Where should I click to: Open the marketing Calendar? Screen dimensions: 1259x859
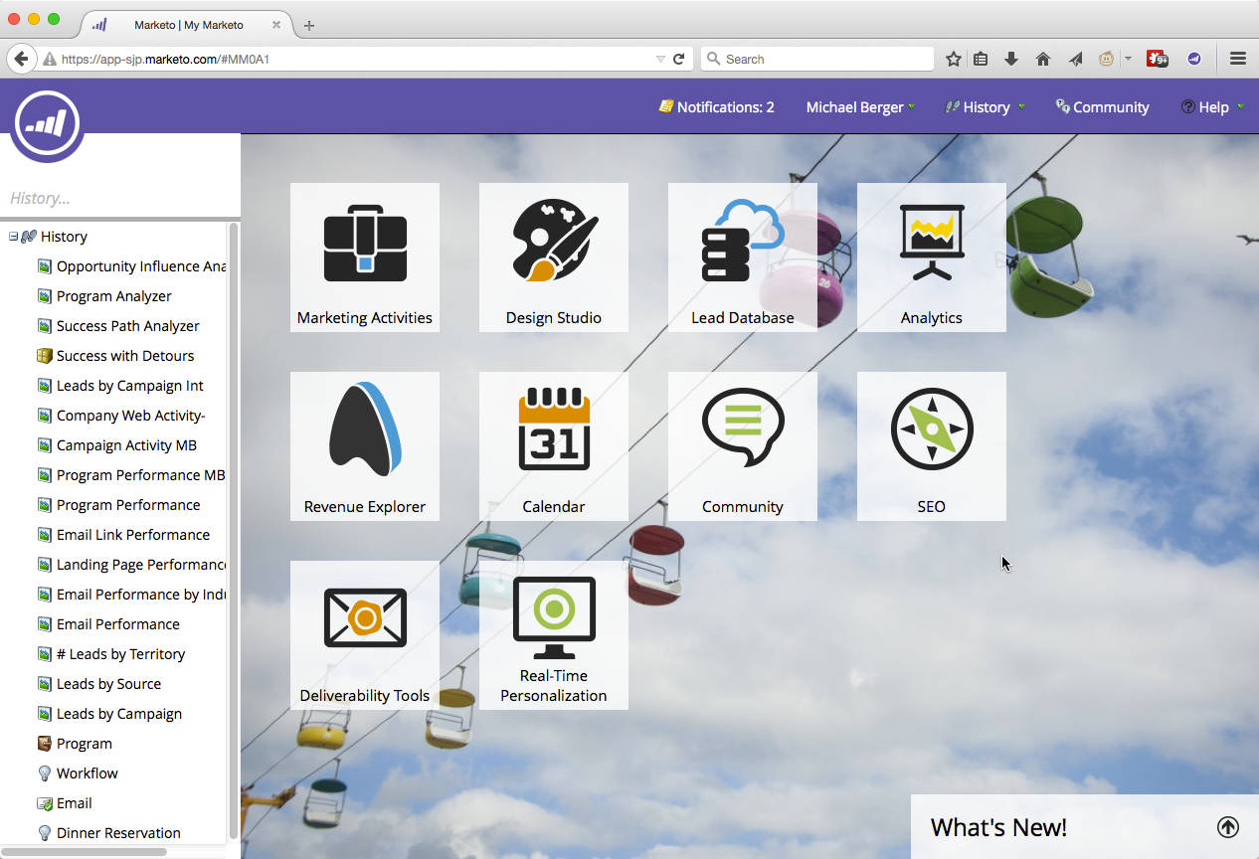[553, 445]
